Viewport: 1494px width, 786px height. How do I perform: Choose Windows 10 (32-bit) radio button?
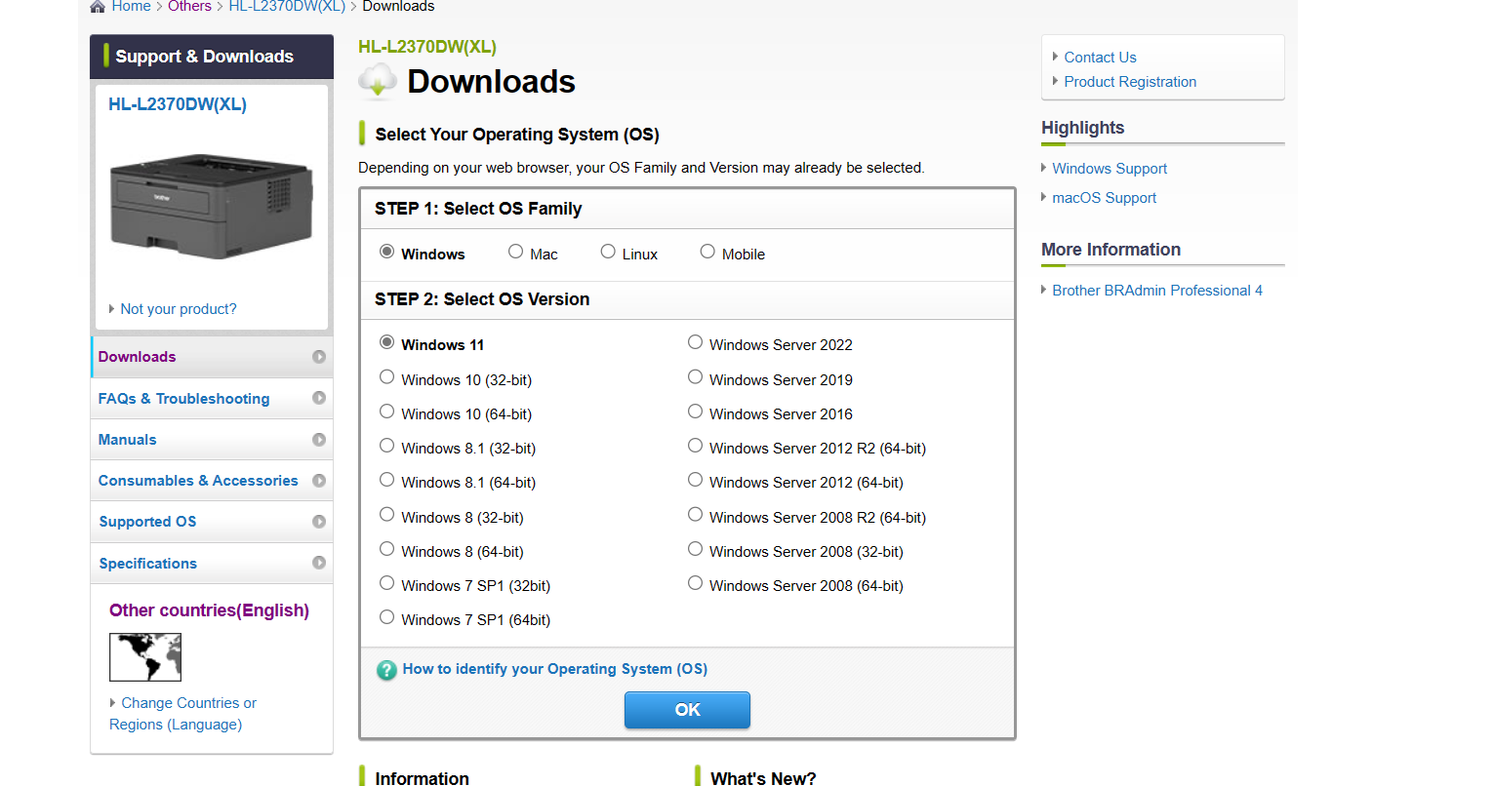point(386,377)
